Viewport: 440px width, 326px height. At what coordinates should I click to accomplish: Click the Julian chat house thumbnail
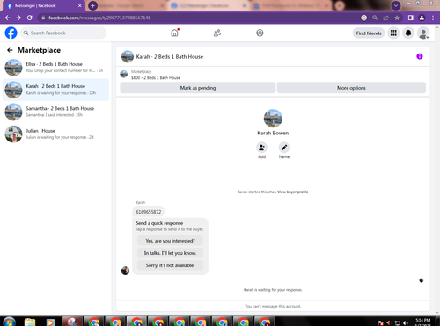pyautogui.click(x=13, y=134)
